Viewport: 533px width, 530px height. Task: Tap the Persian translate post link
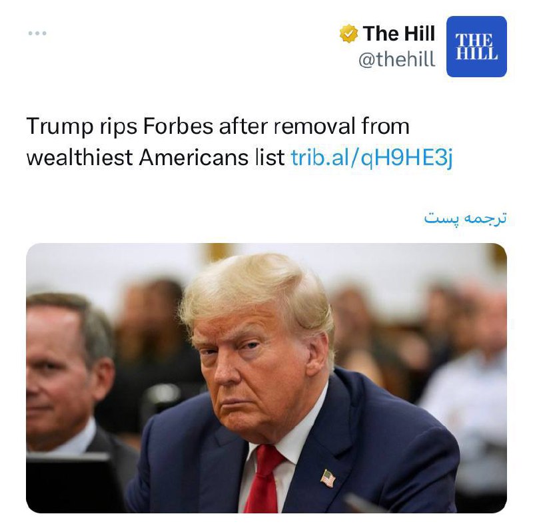[x=465, y=218]
